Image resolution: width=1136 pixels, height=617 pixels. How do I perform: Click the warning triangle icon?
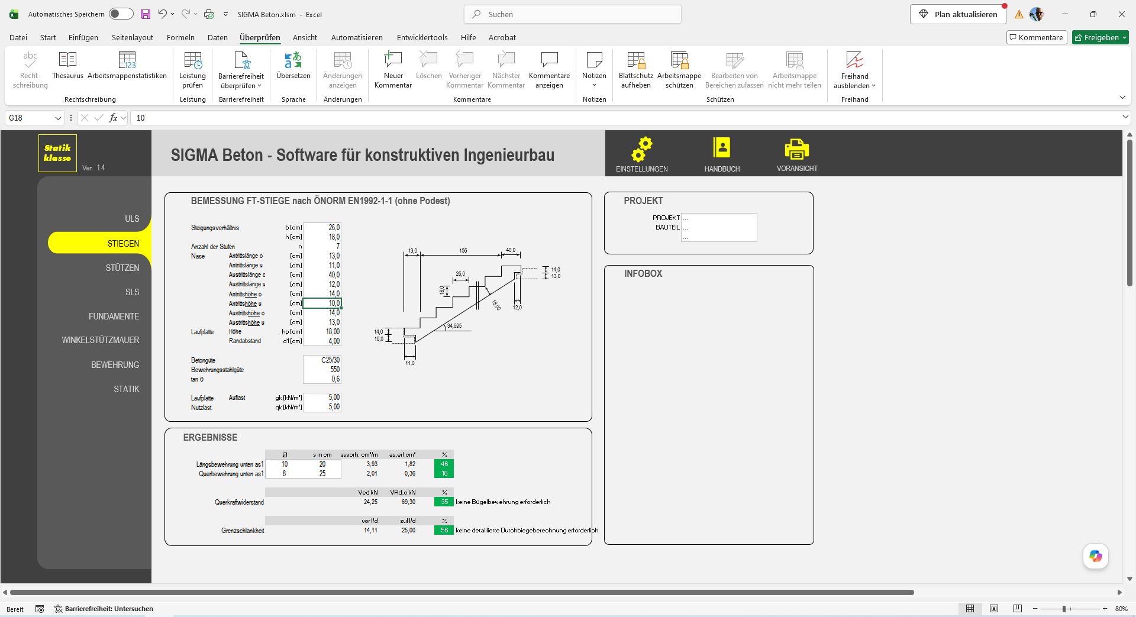(x=1019, y=15)
